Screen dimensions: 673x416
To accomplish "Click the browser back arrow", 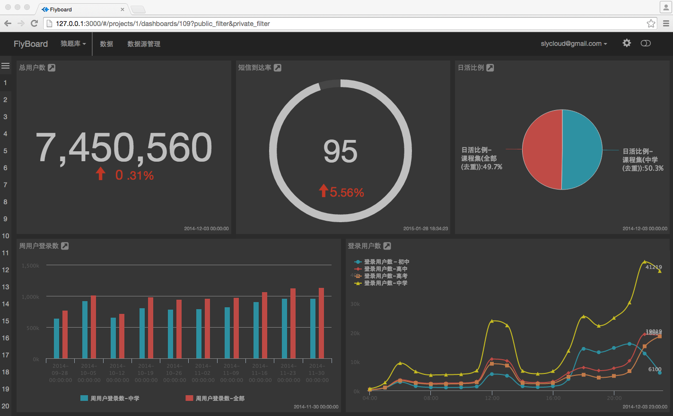I will pyautogui.click(x=8, y=23).
